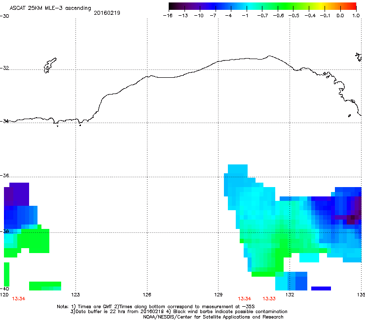Click the latitude label '-36'
This screenshot has height=320, width=365.
click(x=4, y=175)
